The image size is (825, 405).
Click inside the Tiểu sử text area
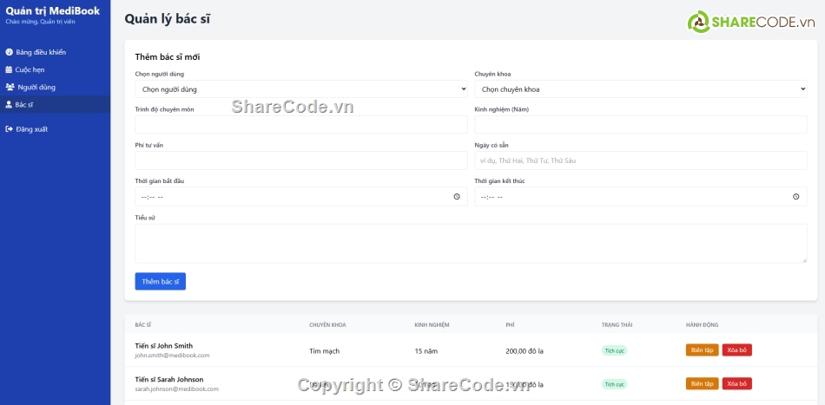point(471,243)
